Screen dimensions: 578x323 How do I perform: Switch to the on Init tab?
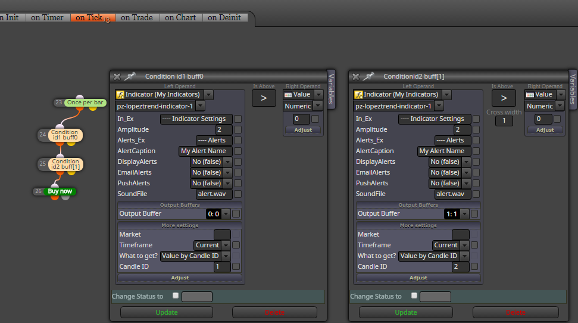11,17
